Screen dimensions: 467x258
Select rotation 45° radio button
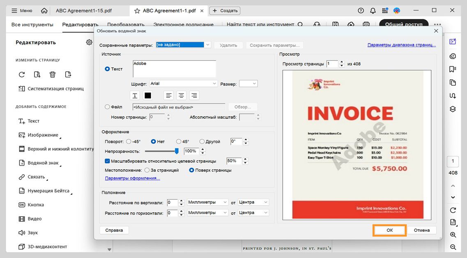pyautogui.click(x=179, y=141)
